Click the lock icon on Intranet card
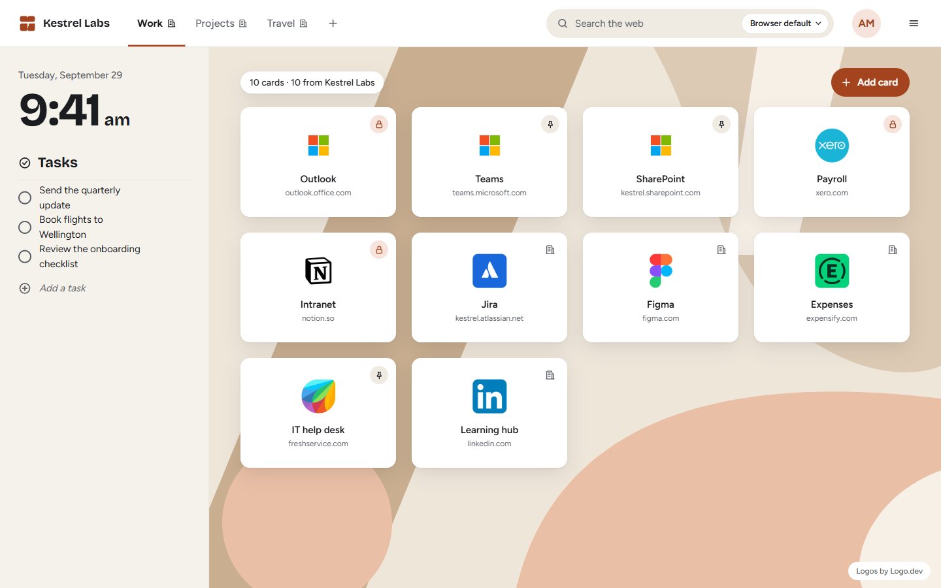 [x=379, y=250]
